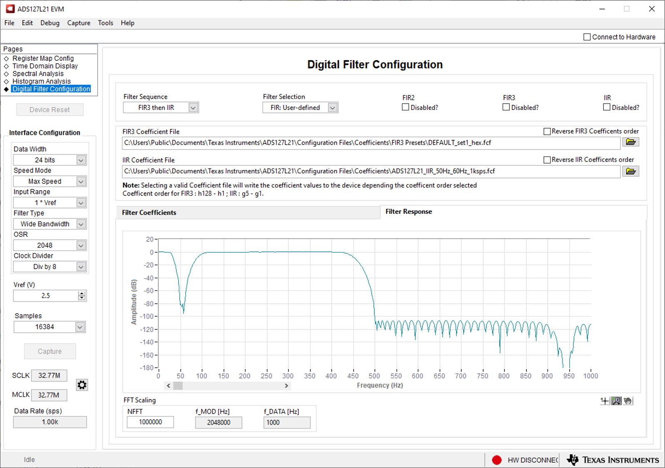Toggle the FIR2 Disabled checkbox
The height and width of the screenshot is (468, 665).
pyautogui.click(x=405, y=107)
